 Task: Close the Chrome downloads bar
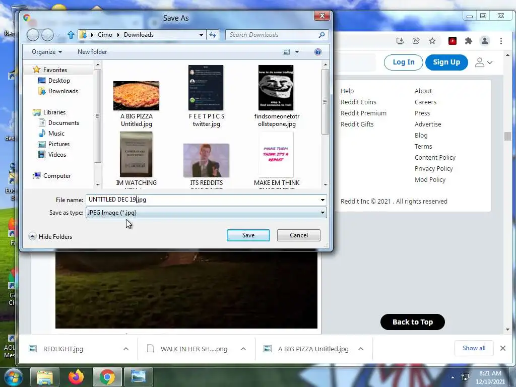[x=502, y=348]
